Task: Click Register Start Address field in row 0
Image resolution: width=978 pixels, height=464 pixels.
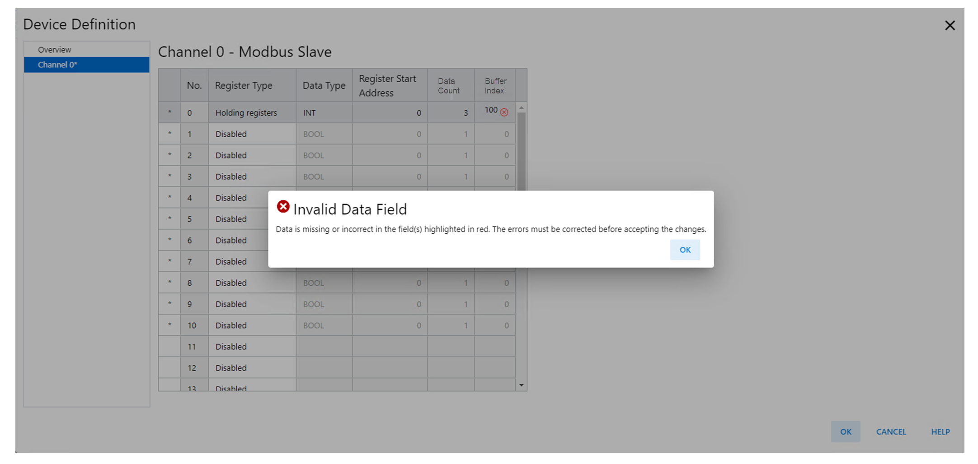Action: pyautogui.click(x=390, y=113)
